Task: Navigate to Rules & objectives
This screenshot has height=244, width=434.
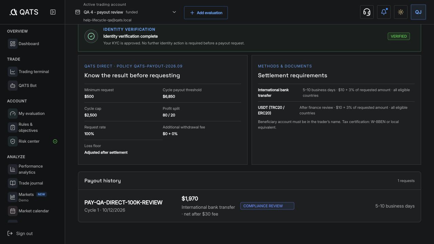Action: coord(28,127)
